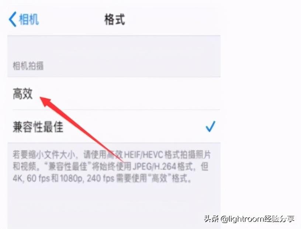301x229 pixels.
Task: Click the @lightroom经验分享 watermark
Action: click(257, 219)
